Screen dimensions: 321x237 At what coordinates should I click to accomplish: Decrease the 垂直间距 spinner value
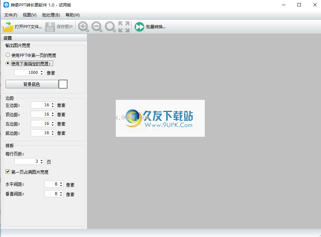(x=61, y=195)
